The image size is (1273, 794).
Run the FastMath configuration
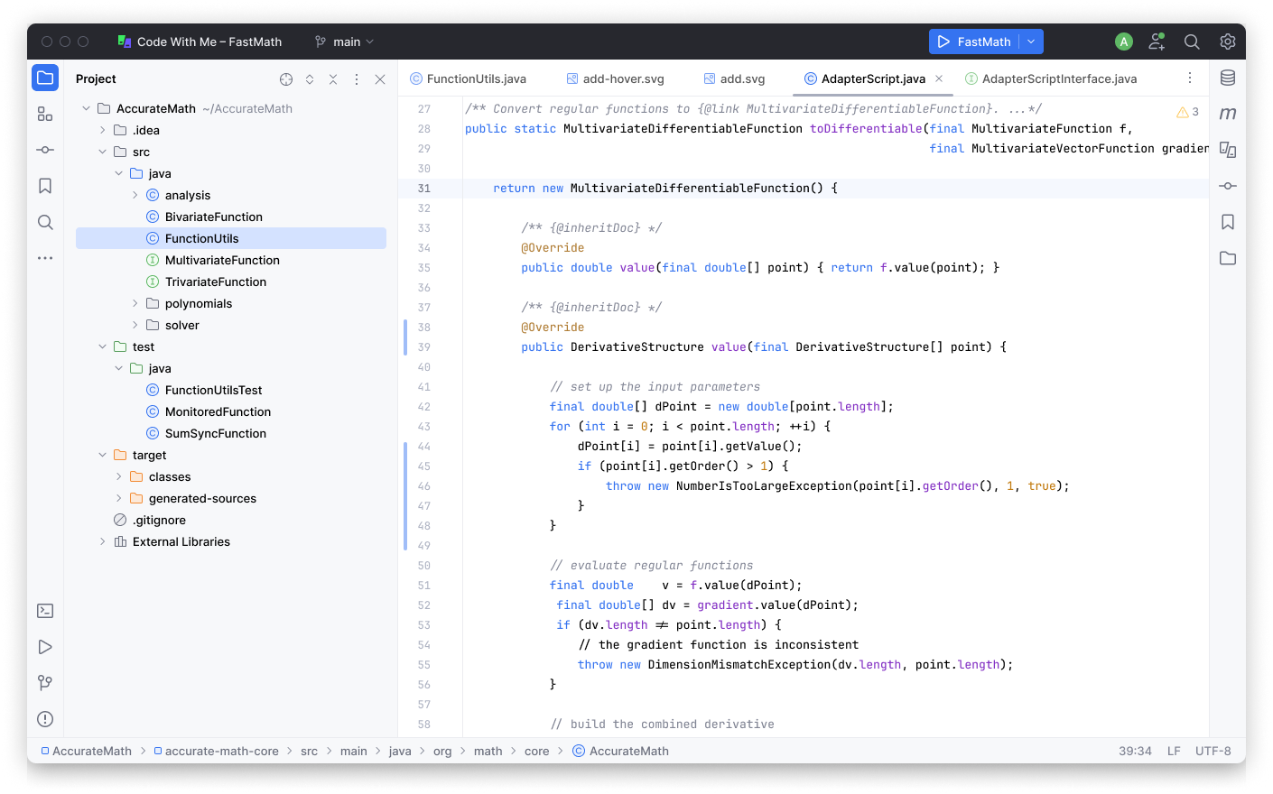click(974, 42)
